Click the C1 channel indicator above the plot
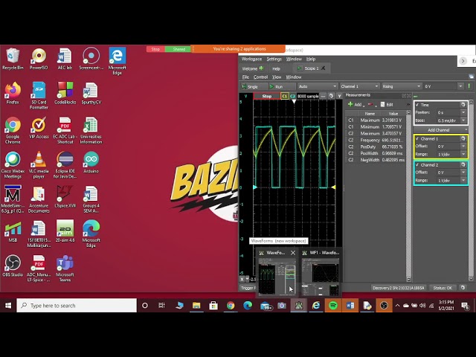This screenshot has width=476, height=357. pyautogui.click(x=284, y=96)
